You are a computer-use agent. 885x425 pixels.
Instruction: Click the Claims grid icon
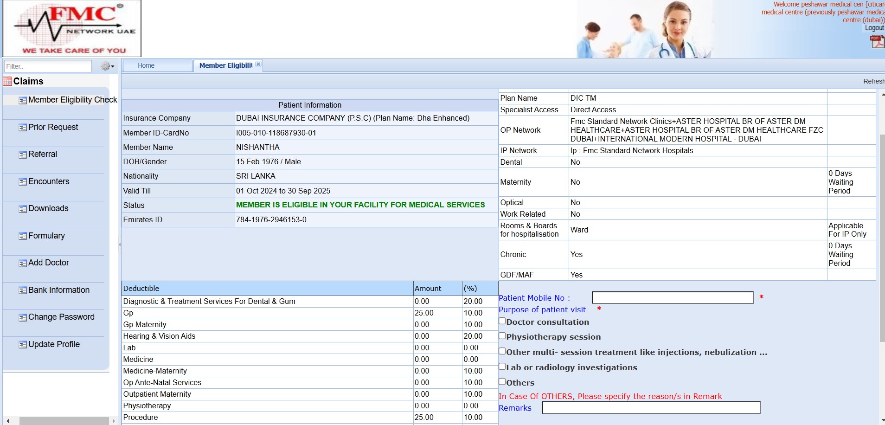point(7,82)
